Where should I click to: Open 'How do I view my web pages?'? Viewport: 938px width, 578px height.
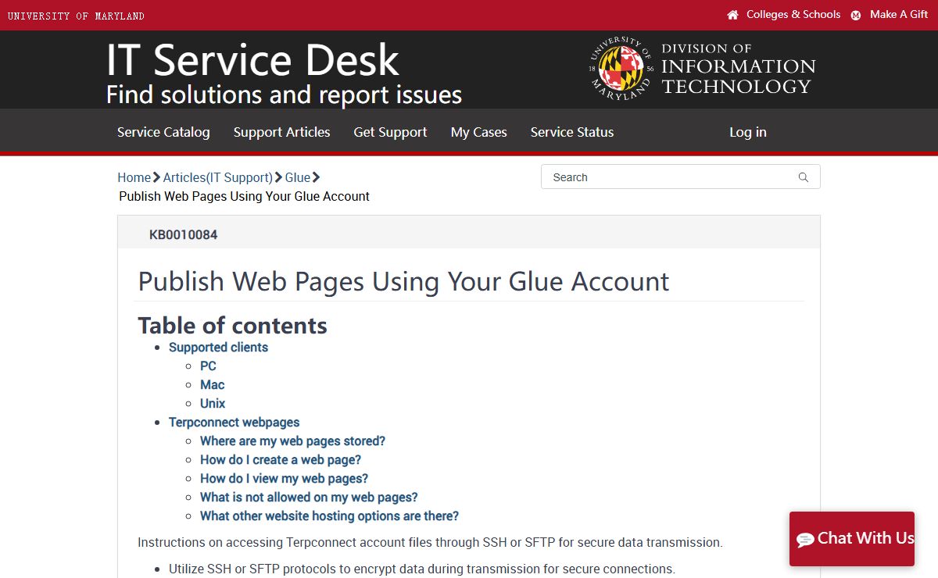tap(284, 478)
